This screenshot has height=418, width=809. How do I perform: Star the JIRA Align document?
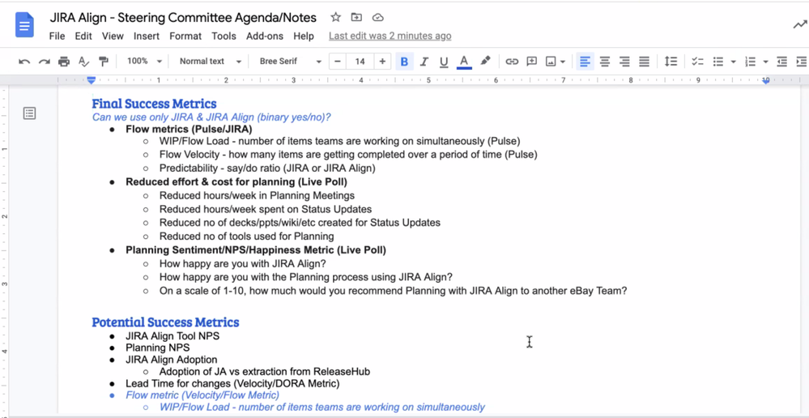336,18
